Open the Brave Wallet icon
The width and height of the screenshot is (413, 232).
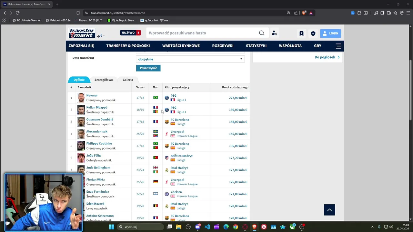click(389, 13)
